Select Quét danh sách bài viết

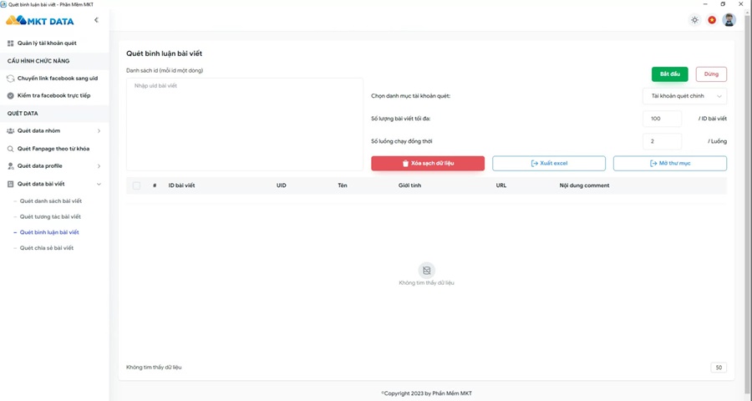50,201
